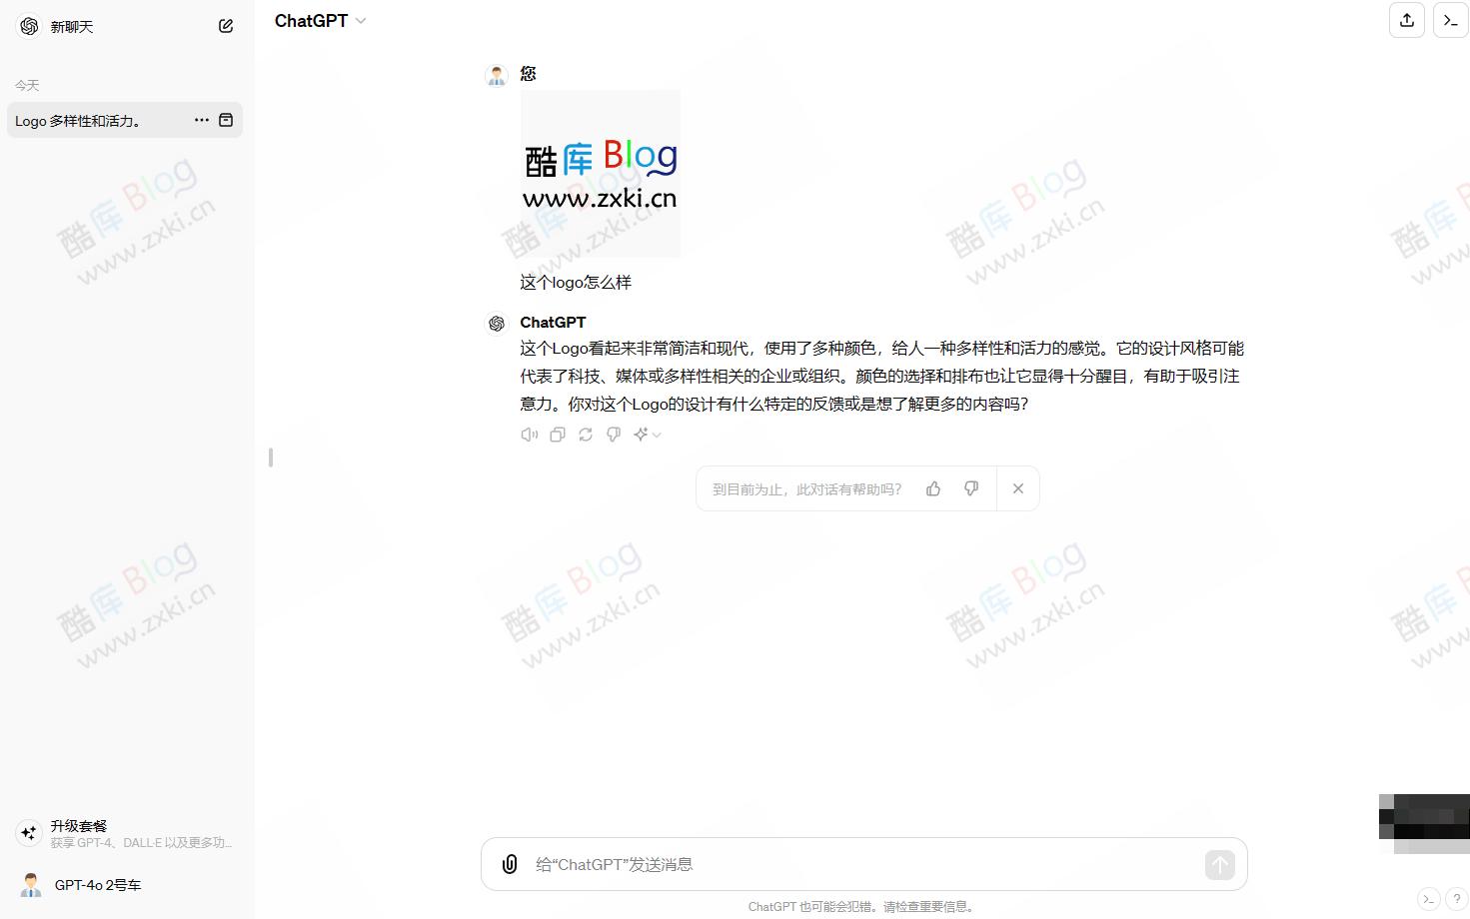1470x919 pixels.
Task: Click the share icon at top right
Action: (1407, 20)
